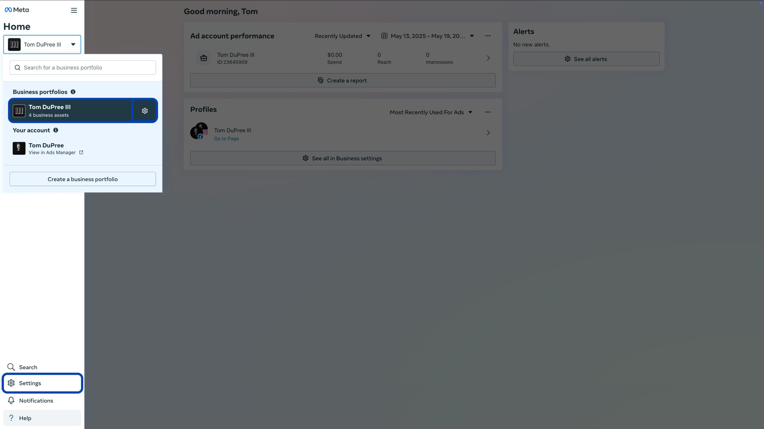Click the ad account briefcase icon
764x429 pixels.
click(204, 58)
